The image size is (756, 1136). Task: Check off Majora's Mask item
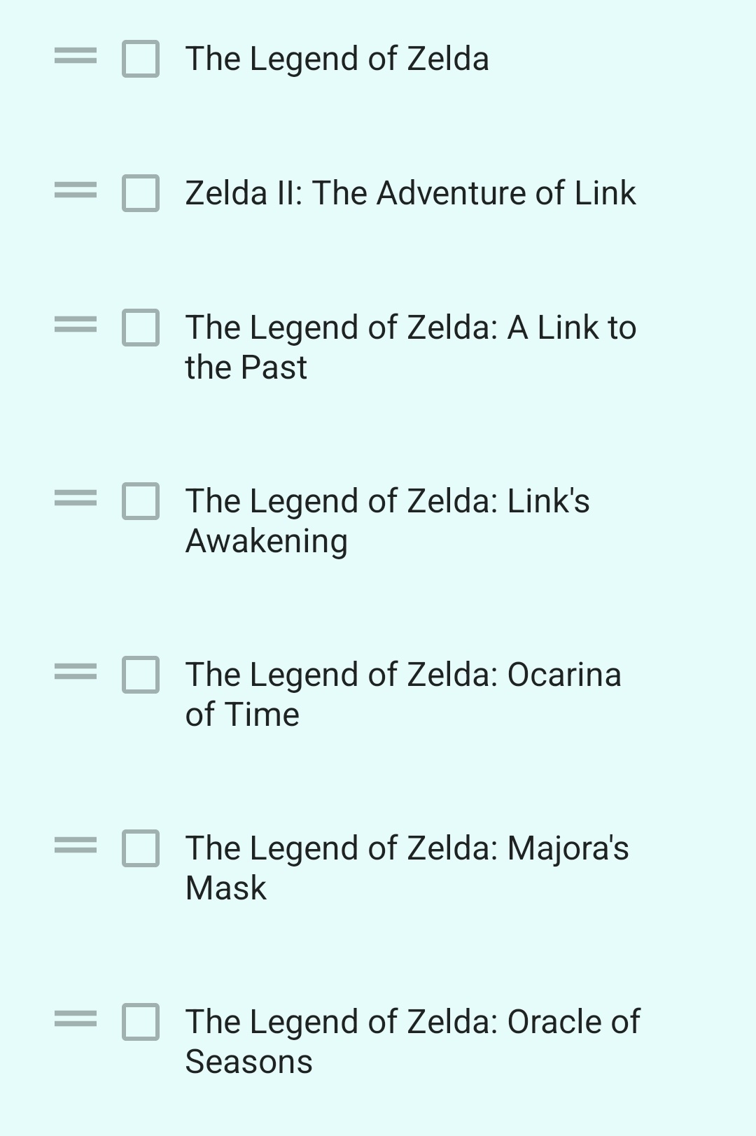click(141, 848)
